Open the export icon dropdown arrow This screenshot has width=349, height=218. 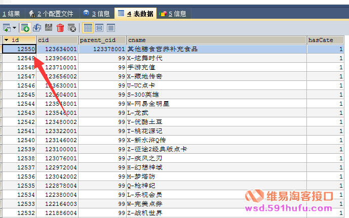15,28
